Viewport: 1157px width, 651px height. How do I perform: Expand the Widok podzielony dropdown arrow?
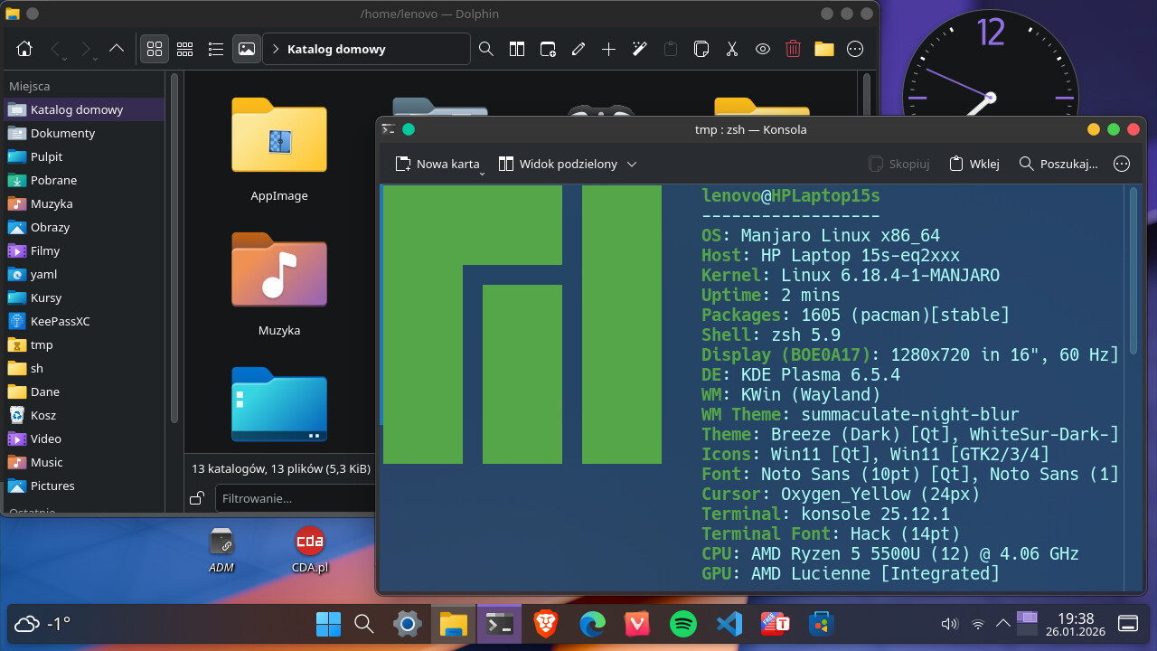point(632,164)
